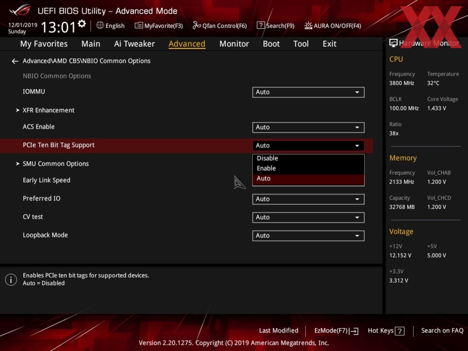Open the My Favorites tab
The image size is (468, 351).
[x=44, y=44]
